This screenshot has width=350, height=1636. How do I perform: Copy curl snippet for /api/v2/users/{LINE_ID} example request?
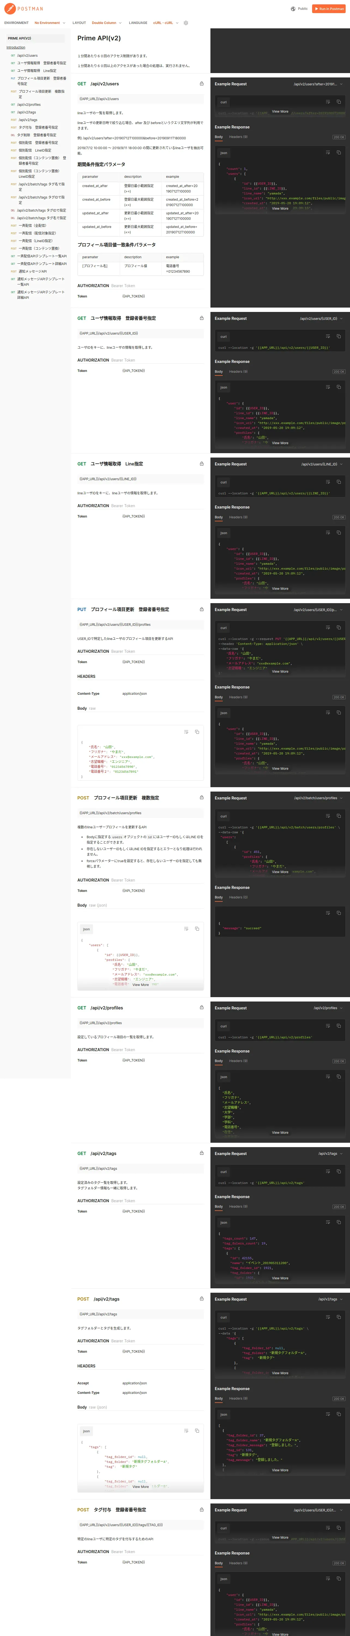pyautogui.click(x=339, y=482)
